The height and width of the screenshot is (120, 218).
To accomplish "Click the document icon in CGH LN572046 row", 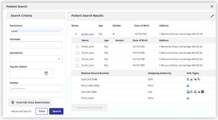I will 188,79.
